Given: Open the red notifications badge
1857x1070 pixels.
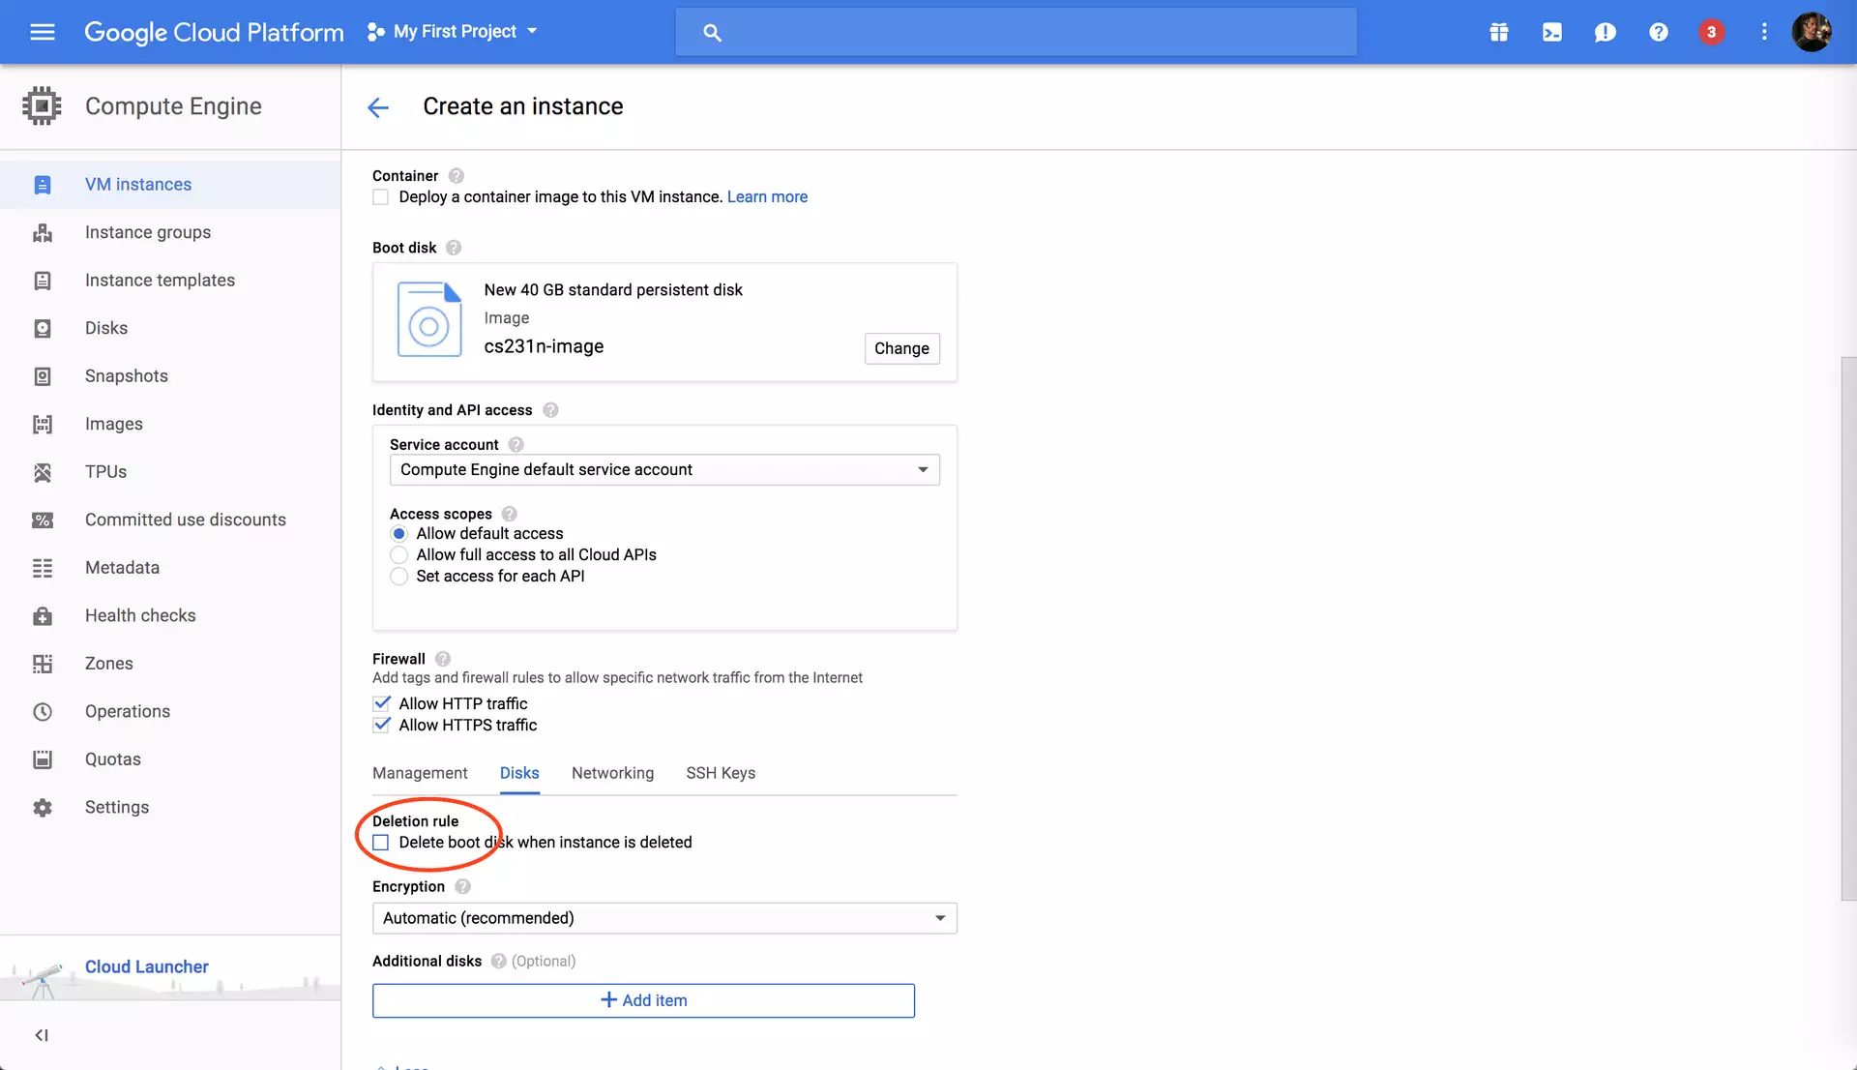Looking at the screenshot, I should coord(1711,32).
